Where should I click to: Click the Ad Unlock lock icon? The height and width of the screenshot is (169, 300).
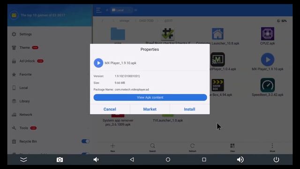coord(14,61)
